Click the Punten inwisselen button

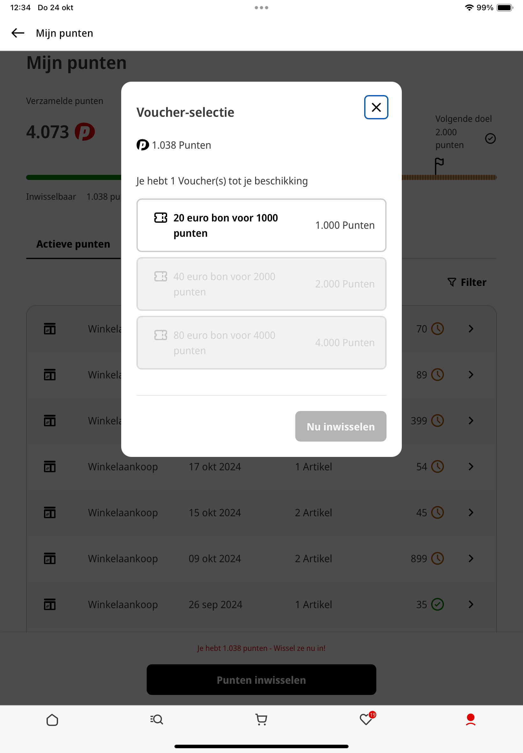pyautogui.click(x=261, y=680)
